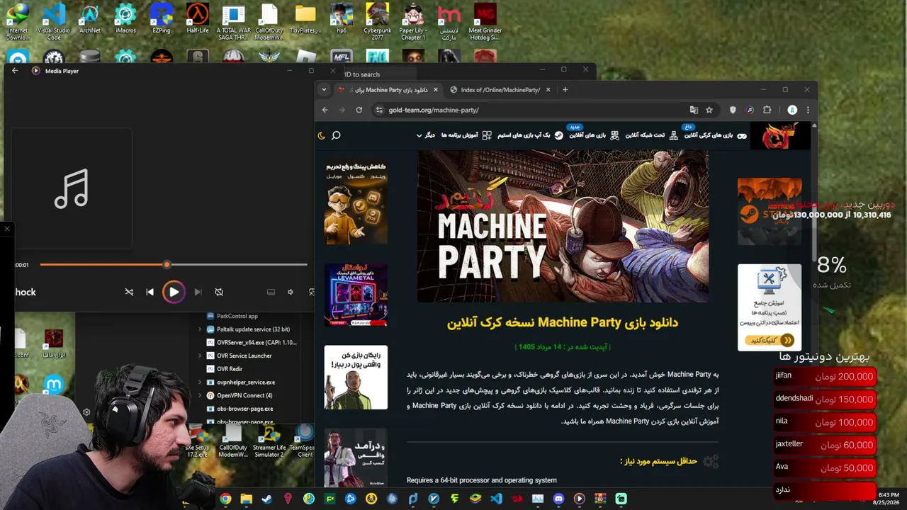
Task: Click the yellow کلیک کنید button
Action: point(768,340)
